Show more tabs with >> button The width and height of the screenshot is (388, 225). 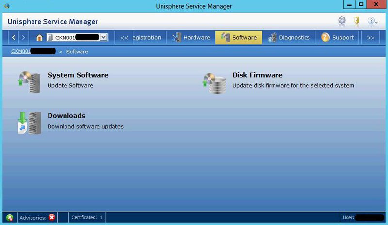(x=371, y=38)
